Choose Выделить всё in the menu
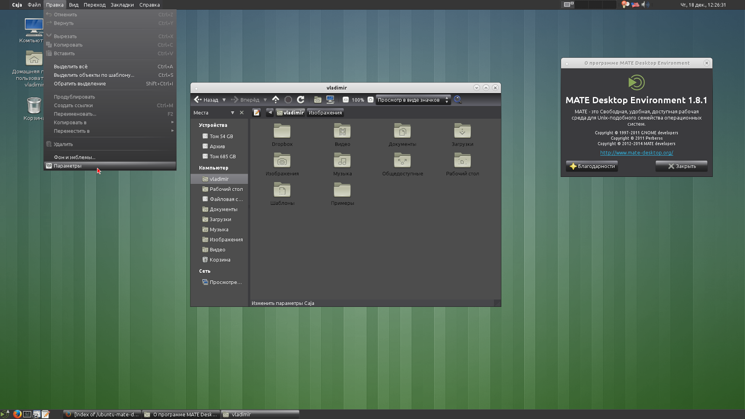The image size is (745, 419). pyautogui.click(x=110, y=67)
